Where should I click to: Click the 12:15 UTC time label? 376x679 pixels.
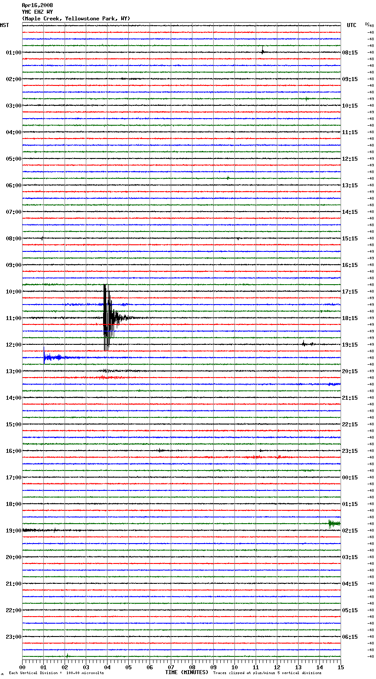(350, 159)
